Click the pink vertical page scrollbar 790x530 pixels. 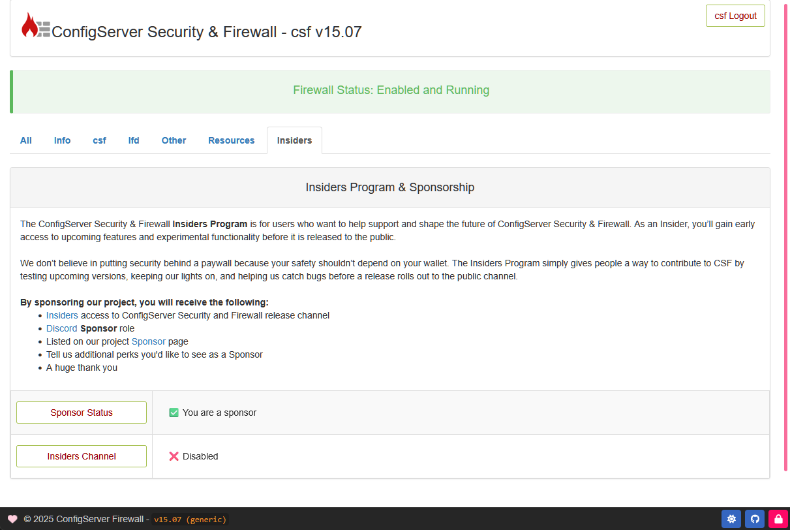click(x=785, y=235)
